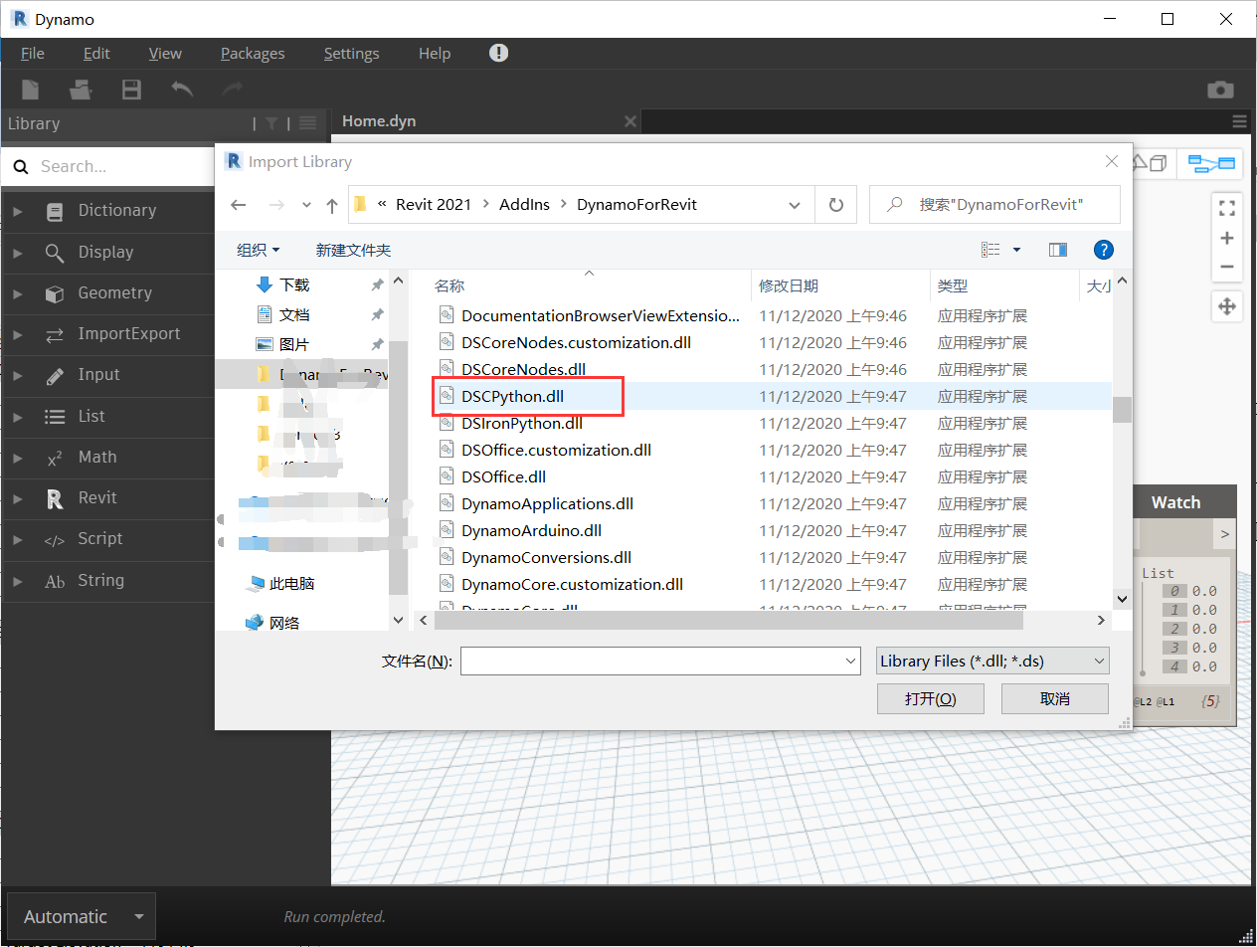This screenshot has width=1257, height=947.
Task: Take a workspace screenshot with camera icon
Action: point(1220,89)
